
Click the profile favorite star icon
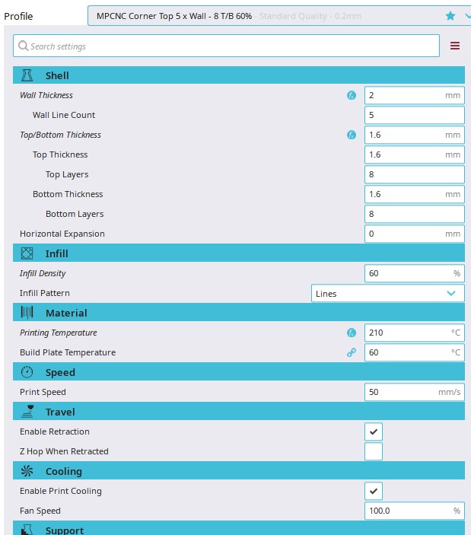(x=450, y=15)
